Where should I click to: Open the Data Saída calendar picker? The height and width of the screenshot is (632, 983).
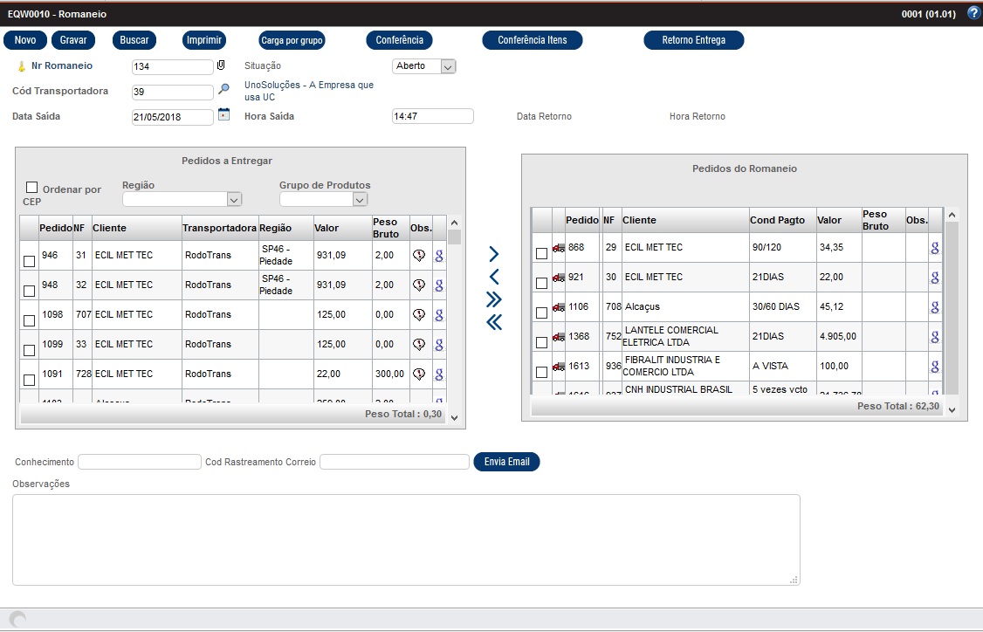tap(223, 114)
